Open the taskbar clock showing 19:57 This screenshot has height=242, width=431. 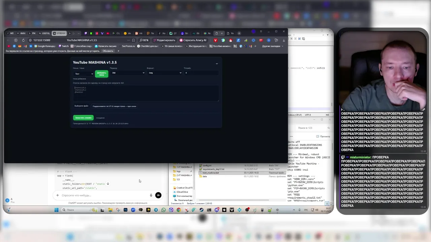tap(325, 210)
